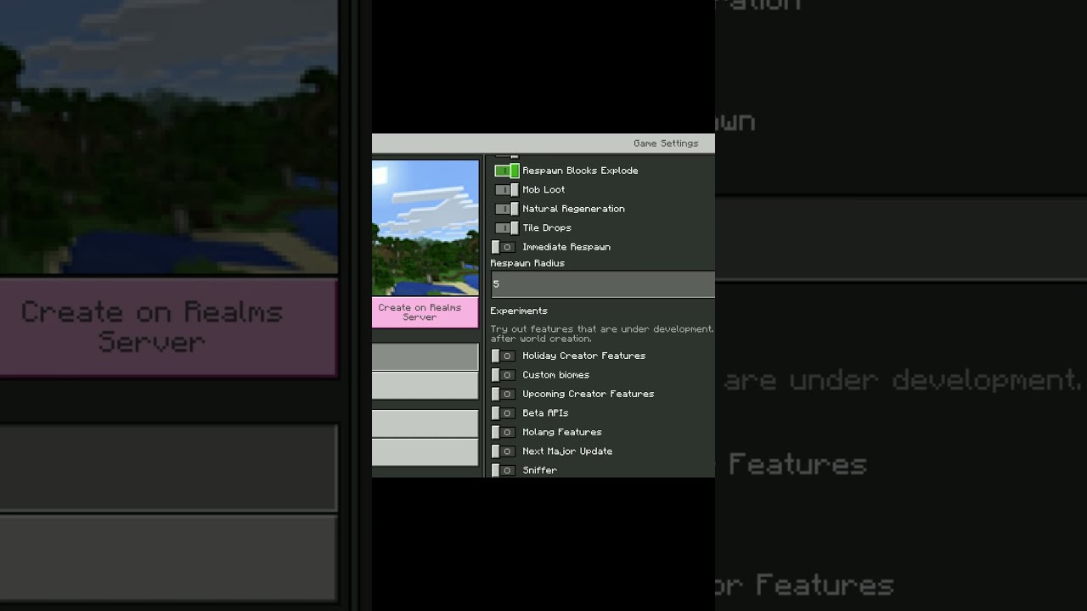Toggle the Tile Drops switch
Image resolution: width=1087 pixels, height=611 pixels.
[507, 227]
